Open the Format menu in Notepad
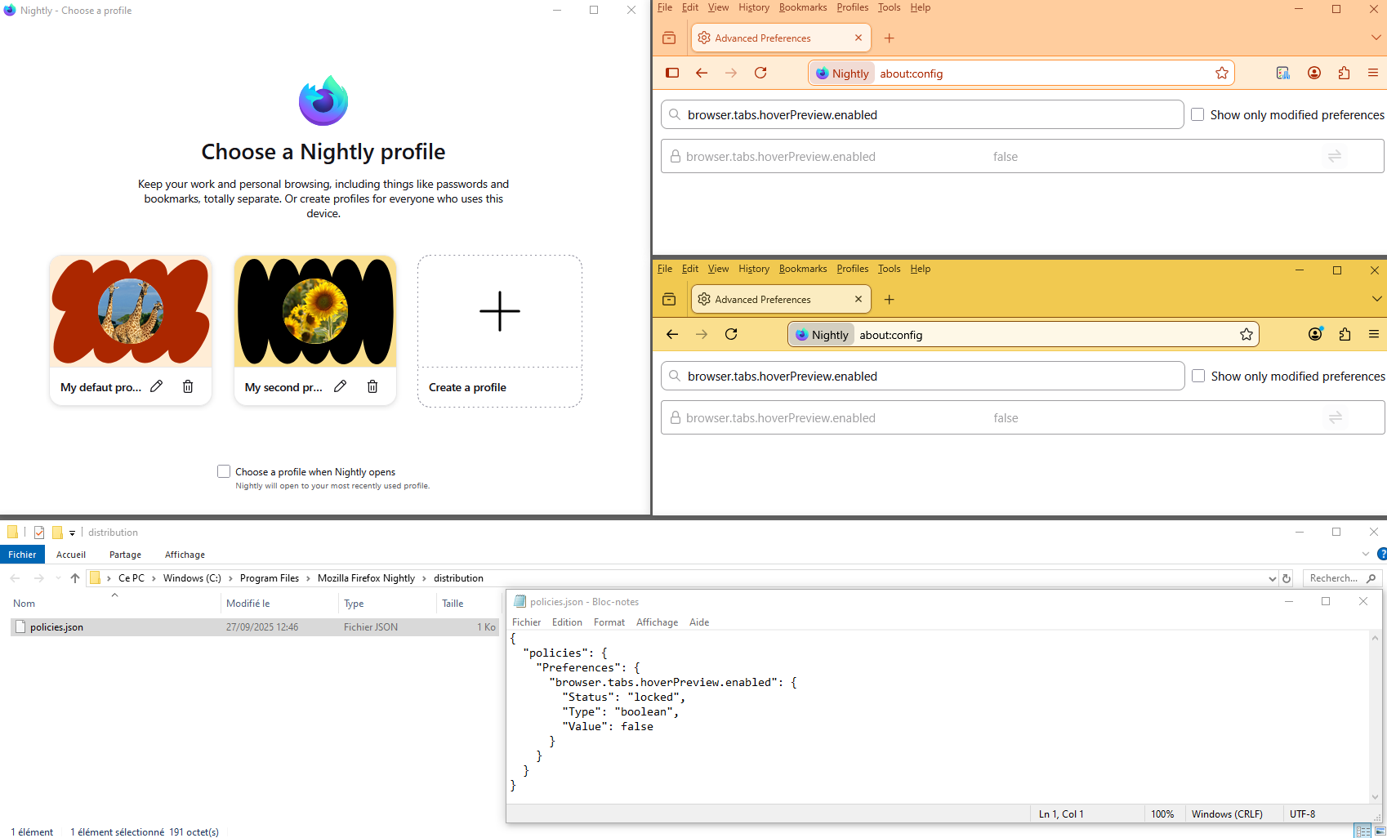 pyautogui.click(x=609, y=622)
